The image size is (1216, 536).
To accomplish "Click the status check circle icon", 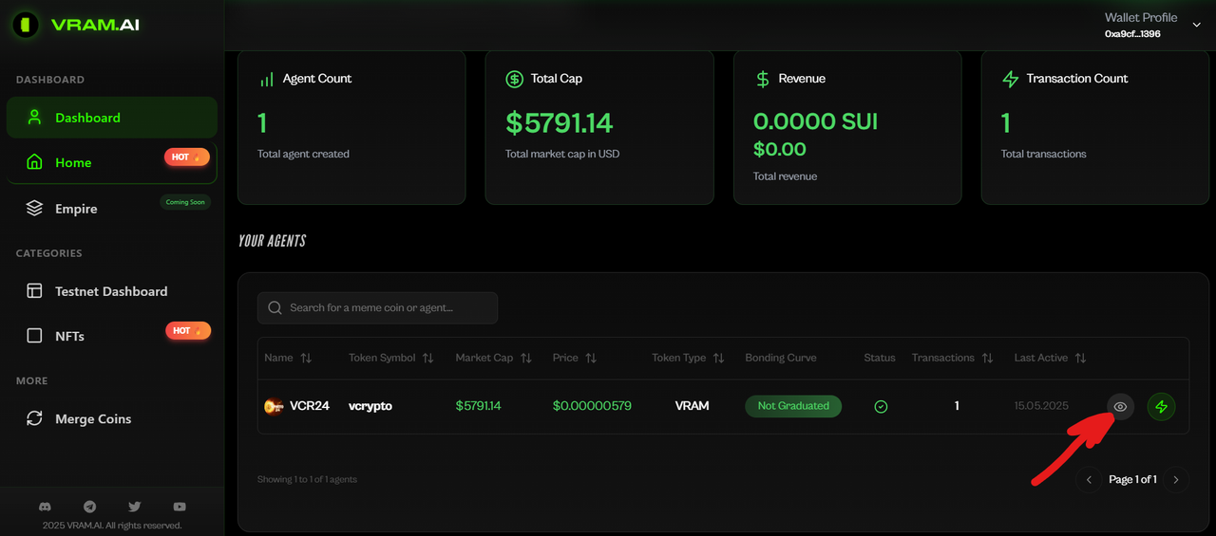I will (881, 407).
